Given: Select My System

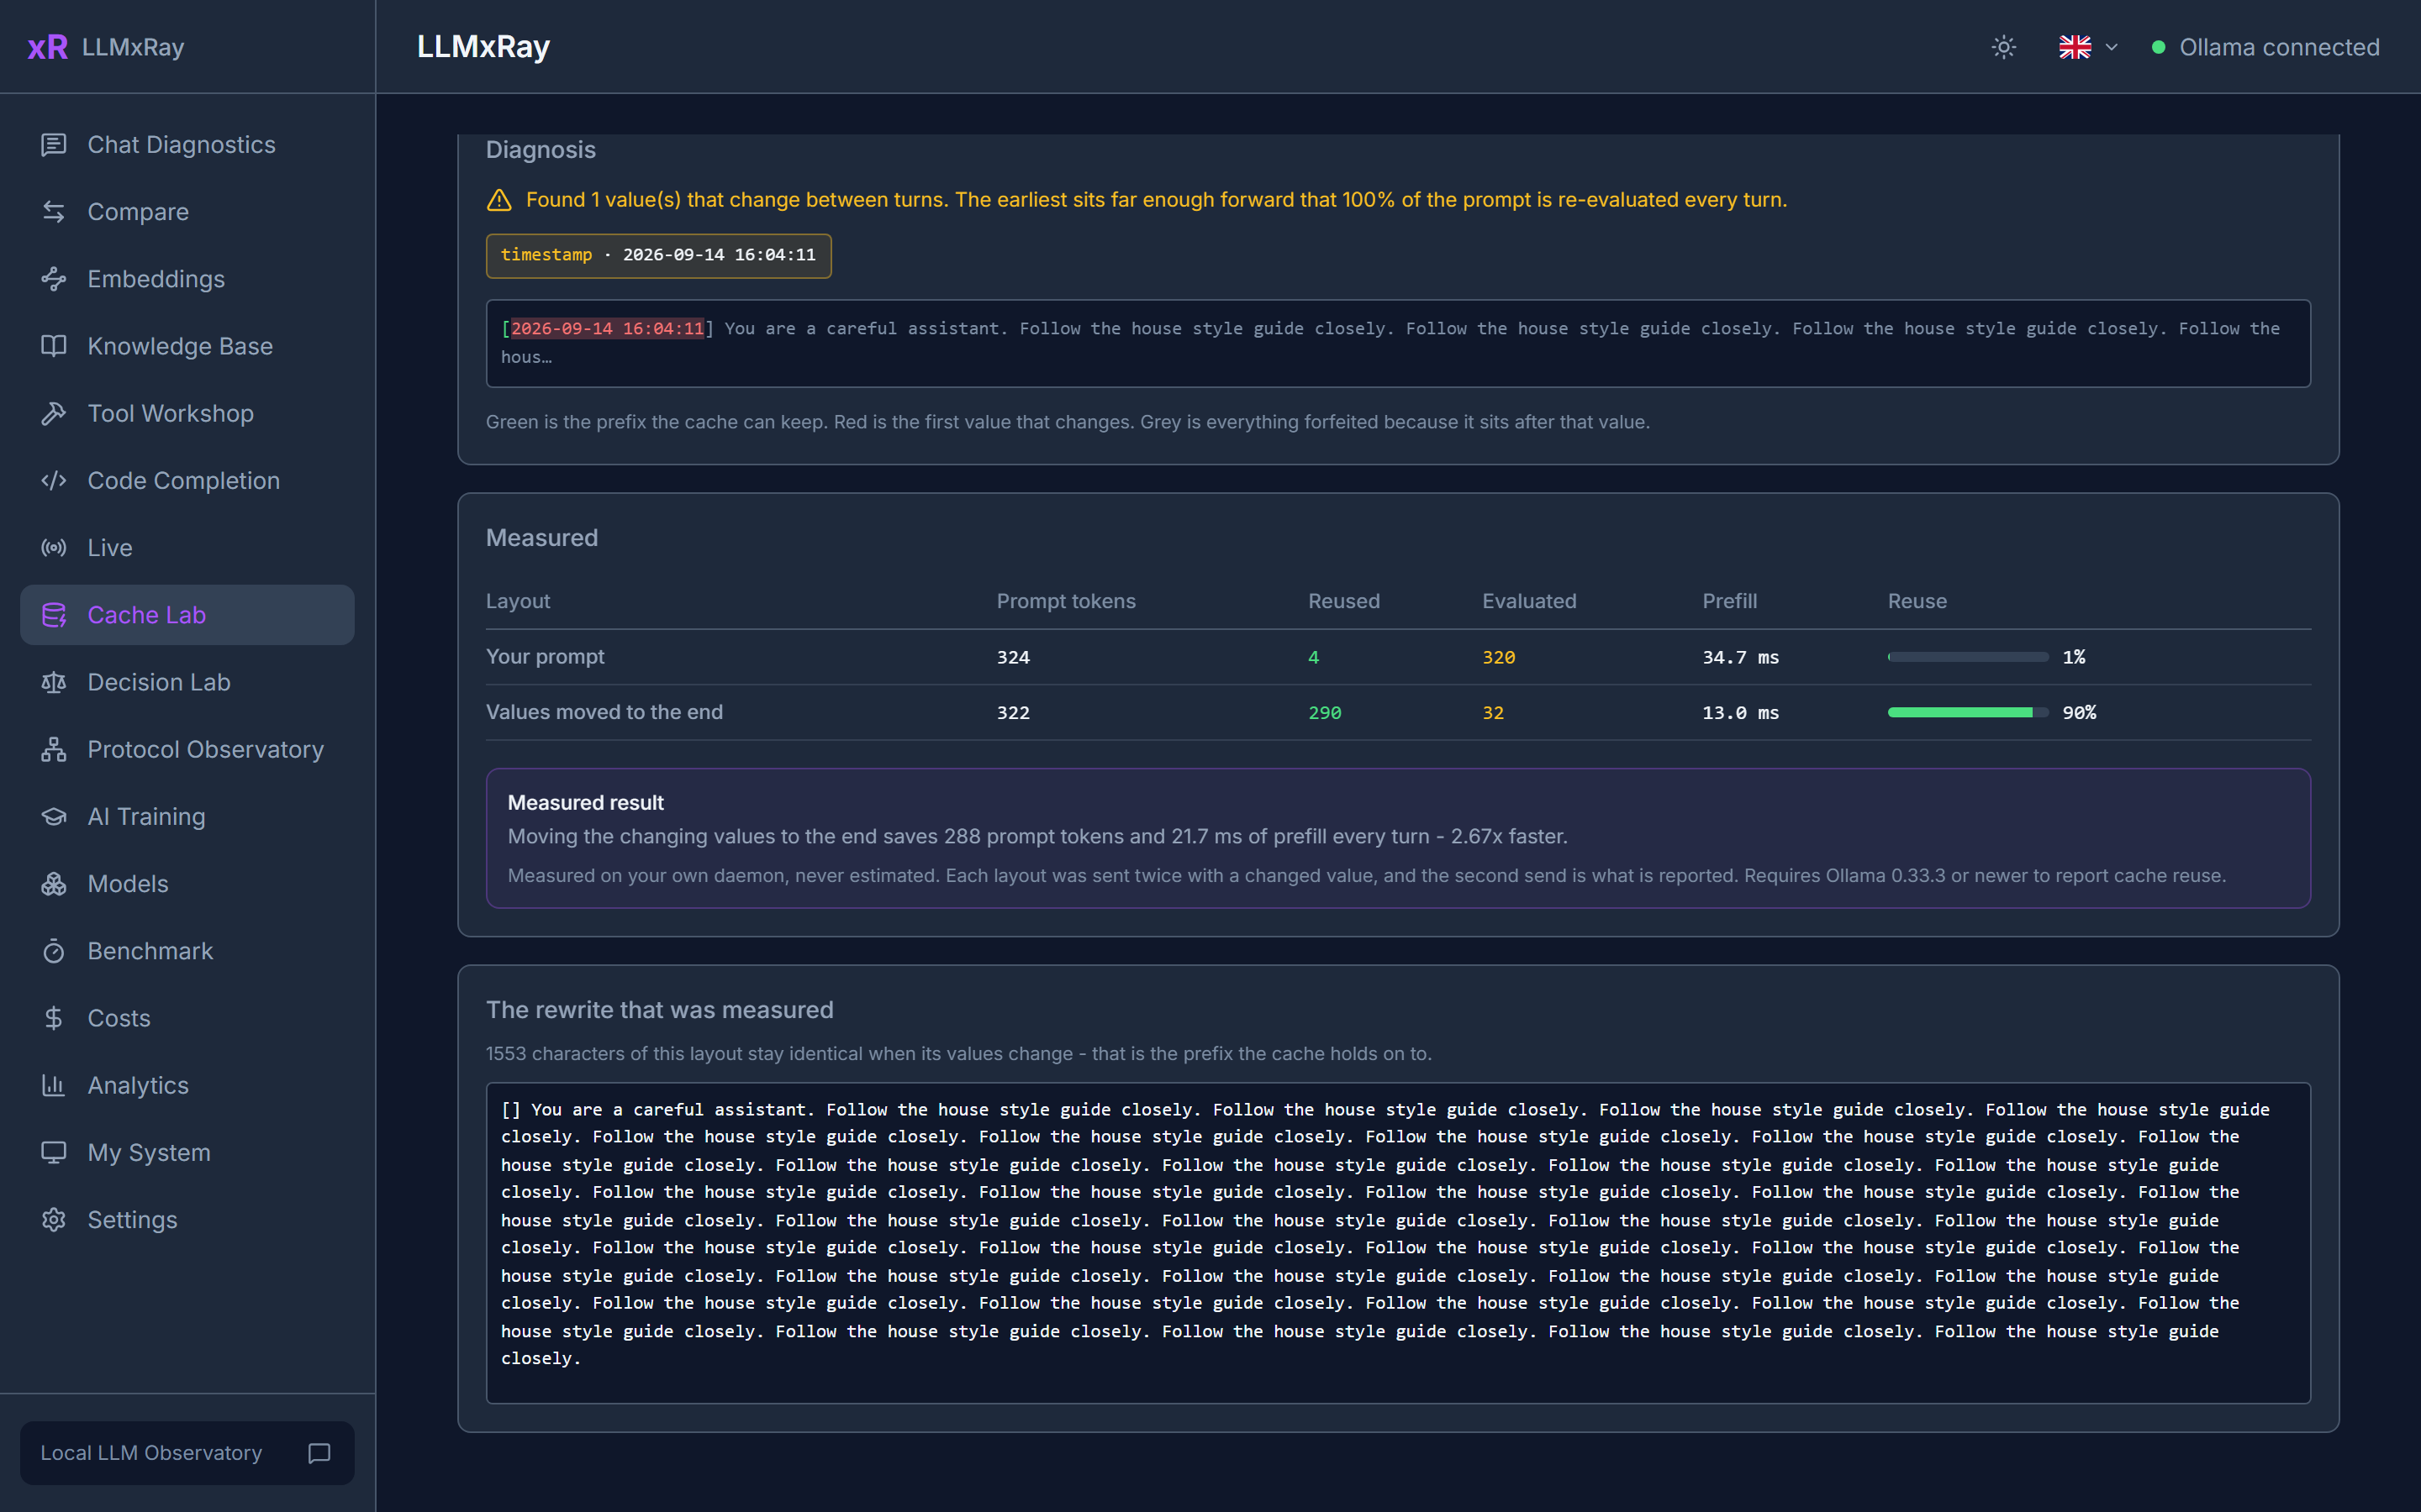Looking at the screenshot, I should click(x=187, y=1152).
